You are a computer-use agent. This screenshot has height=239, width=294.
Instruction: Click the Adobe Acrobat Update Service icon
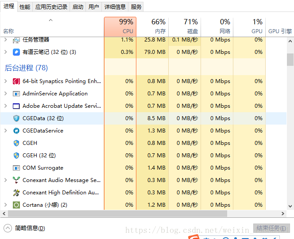(16, 106)
